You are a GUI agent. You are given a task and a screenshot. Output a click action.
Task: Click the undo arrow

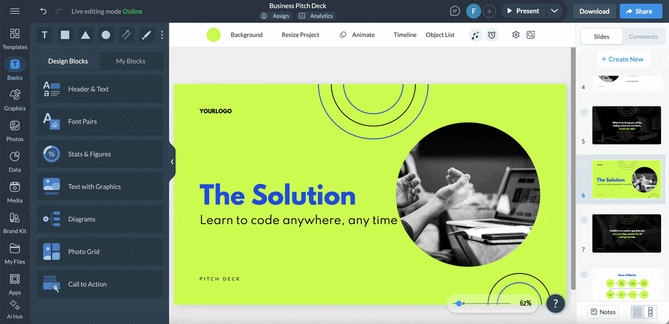[43, 11]
